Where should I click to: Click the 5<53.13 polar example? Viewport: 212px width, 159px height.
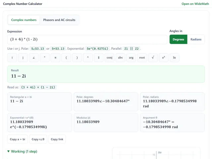pos(58,49)
